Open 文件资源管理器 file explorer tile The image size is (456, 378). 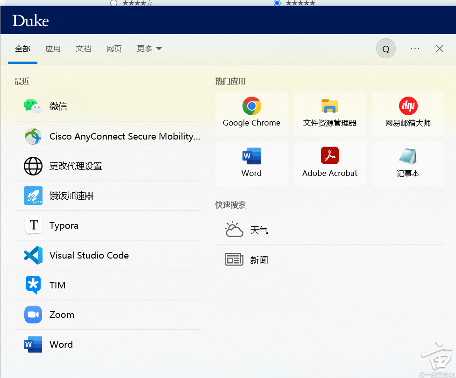point(330,113)
